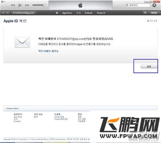Click the rewind playback button

tap(13, 5)
